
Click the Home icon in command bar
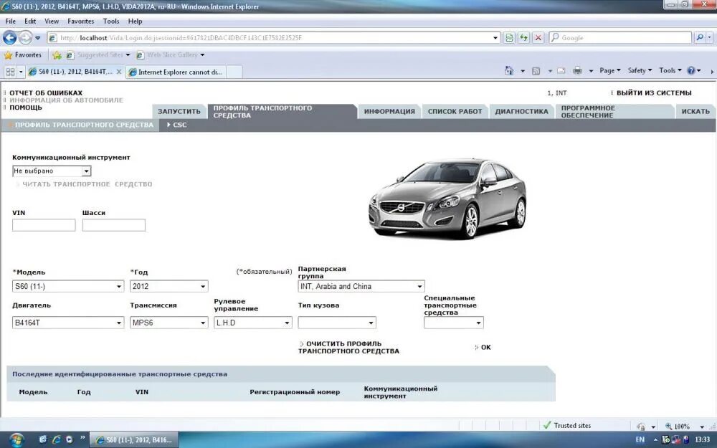509,70
